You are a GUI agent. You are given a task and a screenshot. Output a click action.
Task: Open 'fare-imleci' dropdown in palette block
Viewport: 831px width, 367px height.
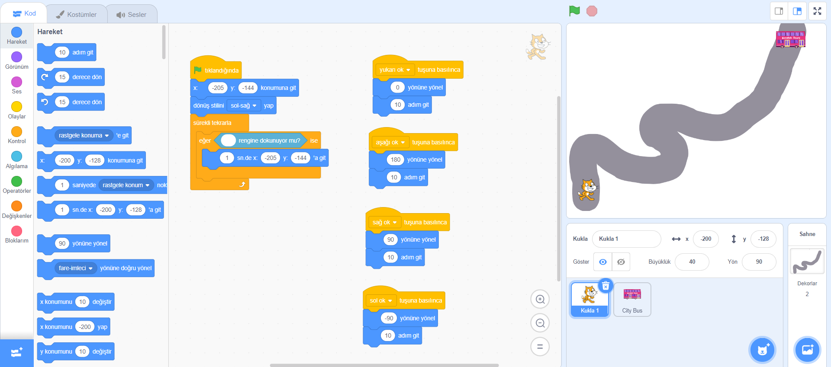pyautogui.click(x=76, y=268)
